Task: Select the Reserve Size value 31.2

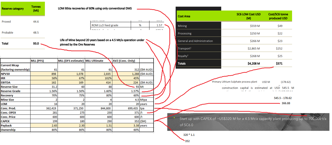Action: pos(53,87)
